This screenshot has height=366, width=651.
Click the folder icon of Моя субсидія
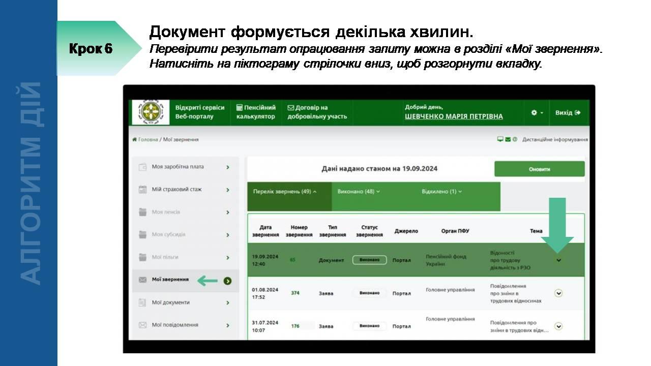pos(143,234)
